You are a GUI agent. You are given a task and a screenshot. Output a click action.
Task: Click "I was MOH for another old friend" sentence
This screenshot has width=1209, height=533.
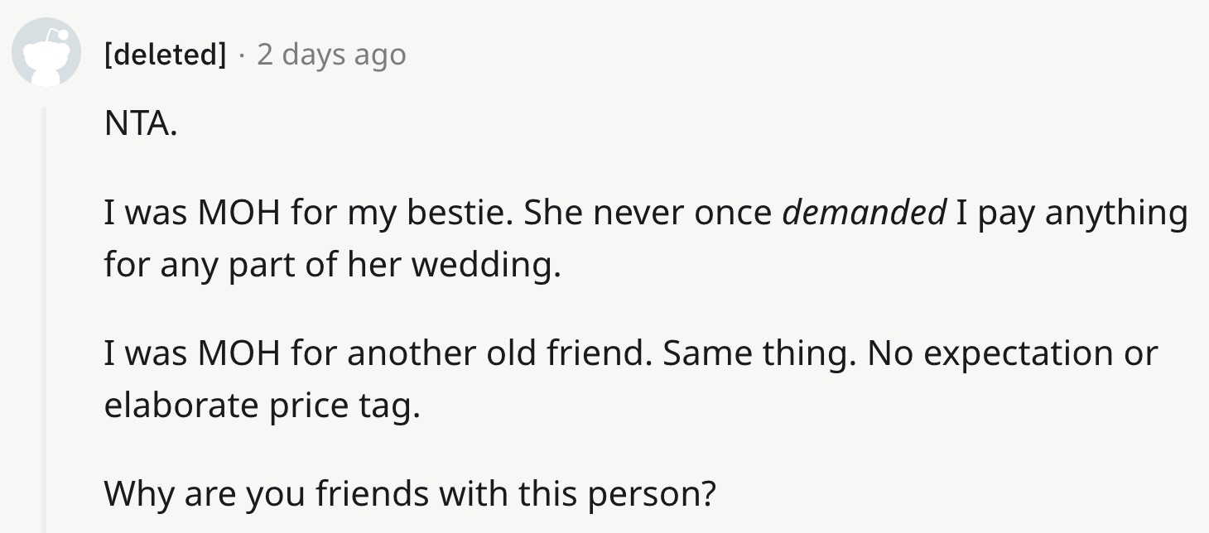coord(378,353)
